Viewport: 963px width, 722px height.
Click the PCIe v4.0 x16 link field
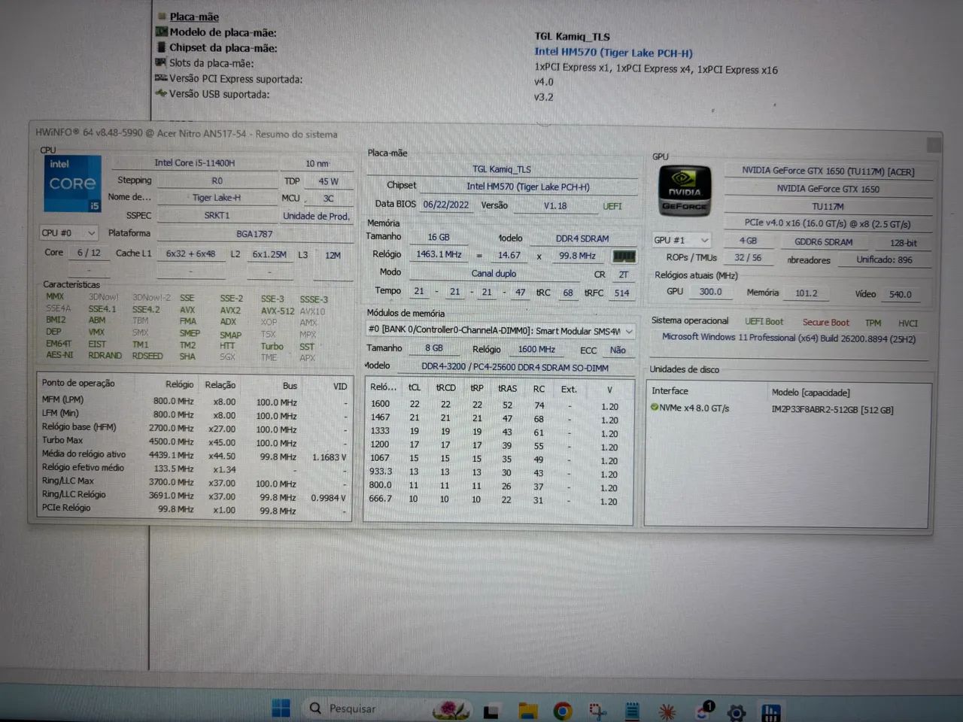coord(828,223)
